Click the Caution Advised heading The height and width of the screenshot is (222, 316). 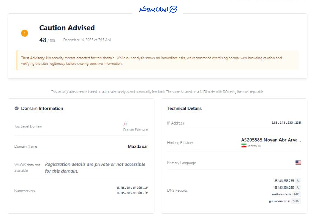tap(67, 28)
